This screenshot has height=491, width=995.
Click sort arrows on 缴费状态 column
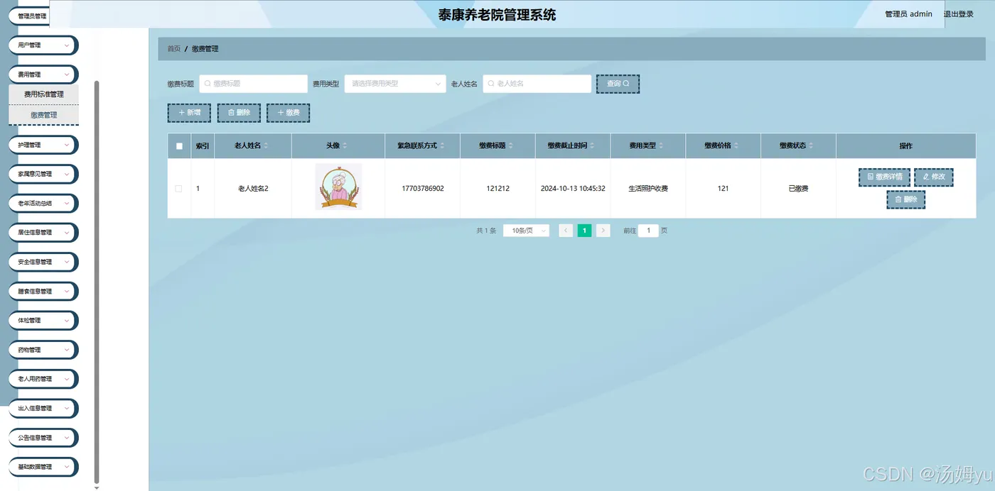tap(812, 146)
